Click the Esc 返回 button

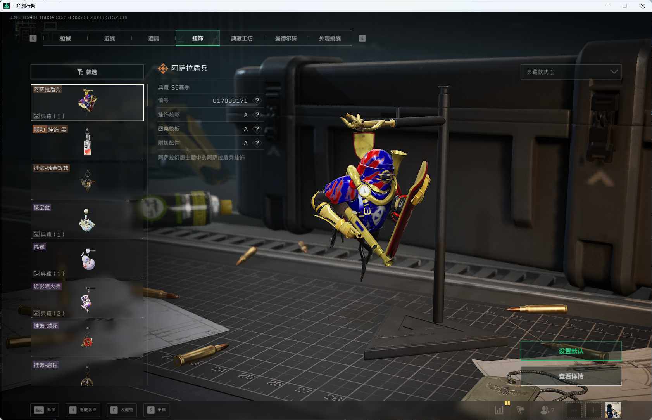point(45,410)
